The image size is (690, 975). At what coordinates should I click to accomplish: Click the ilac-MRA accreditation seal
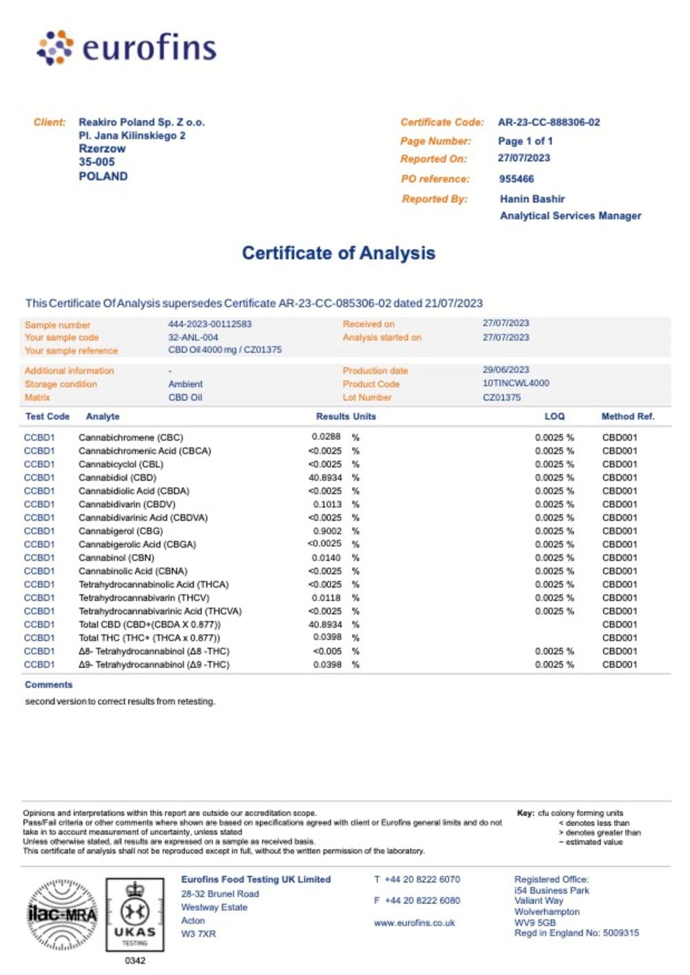(62, 915)
